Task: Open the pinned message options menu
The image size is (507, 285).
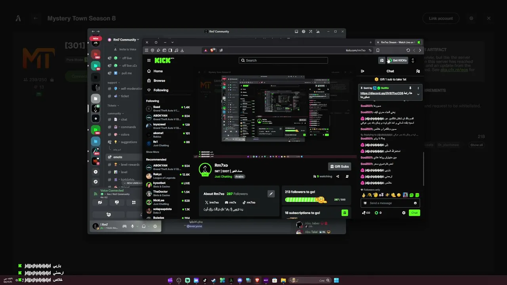Action: click(418, 88)
